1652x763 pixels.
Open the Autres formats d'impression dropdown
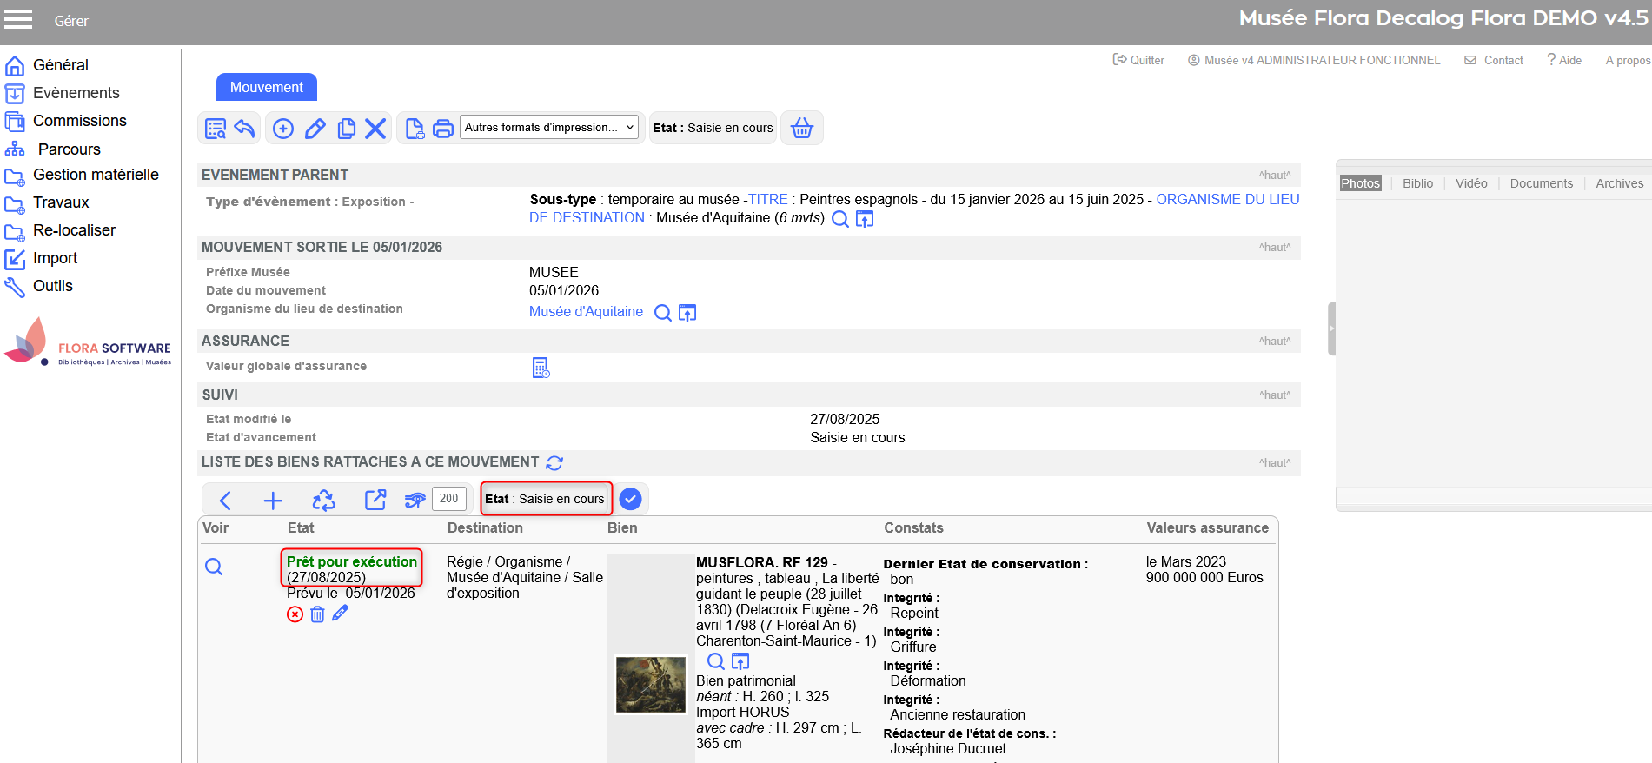point(548,128)
